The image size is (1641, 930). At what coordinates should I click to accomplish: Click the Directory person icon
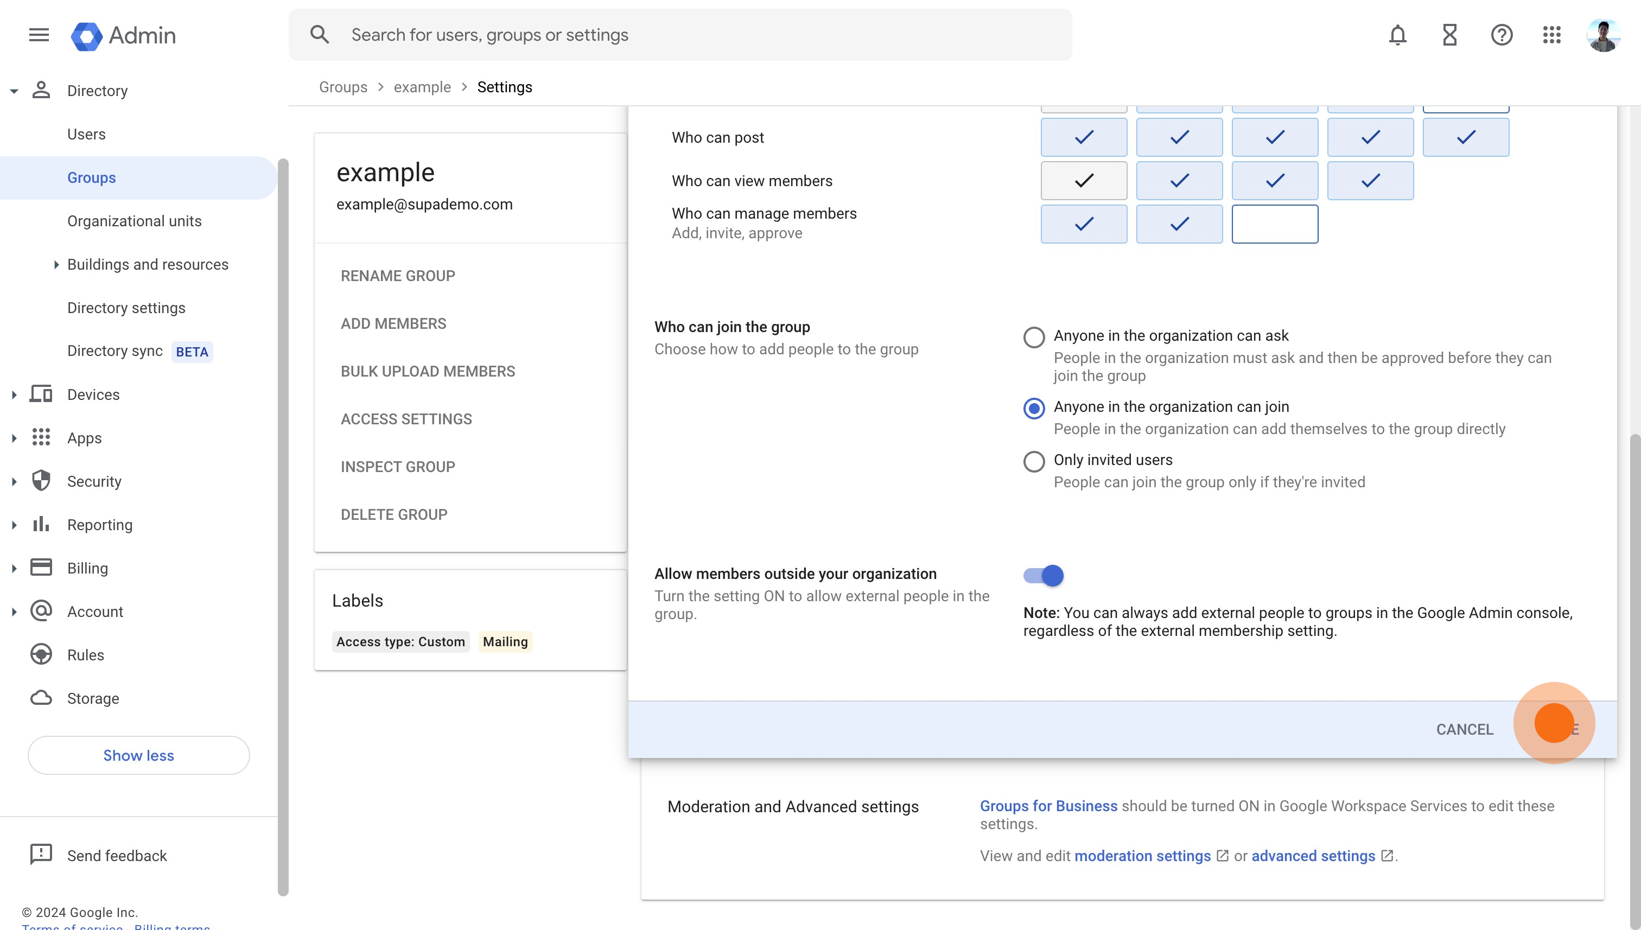tap(42, 90)
